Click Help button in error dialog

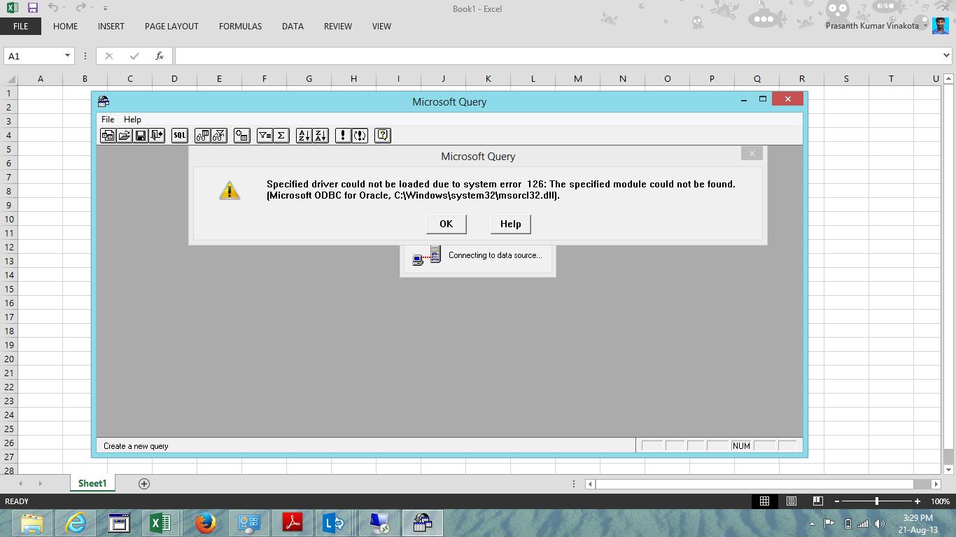510,224
